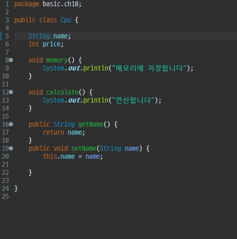Collapse the memory() method fold marker

[x=11, y=60]
